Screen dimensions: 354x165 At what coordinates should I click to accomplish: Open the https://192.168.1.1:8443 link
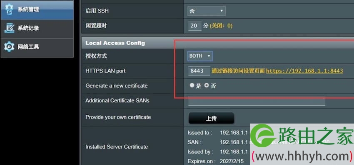[304, 71]
